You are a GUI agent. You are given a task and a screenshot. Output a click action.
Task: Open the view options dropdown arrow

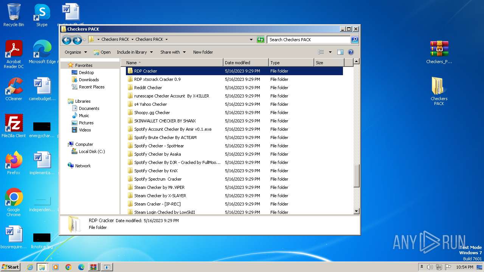[330, 52]
